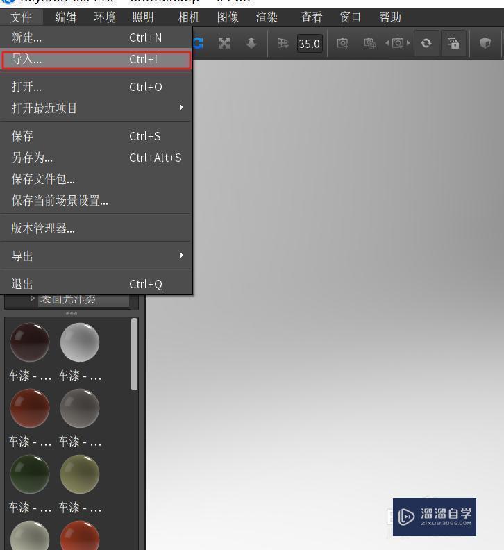Choose 新建... from the file menu
Screen dimensions: 504x550
click(96, 37)
